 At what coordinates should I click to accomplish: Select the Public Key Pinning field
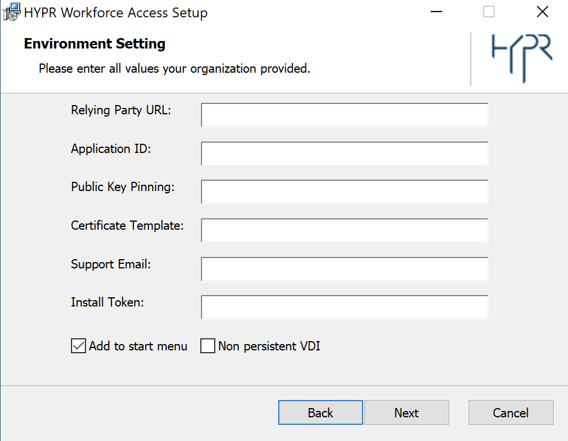(x=345, y=192)
